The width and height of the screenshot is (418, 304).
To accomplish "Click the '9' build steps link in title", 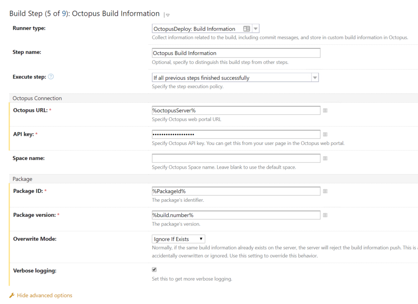I will pos(64,14).
